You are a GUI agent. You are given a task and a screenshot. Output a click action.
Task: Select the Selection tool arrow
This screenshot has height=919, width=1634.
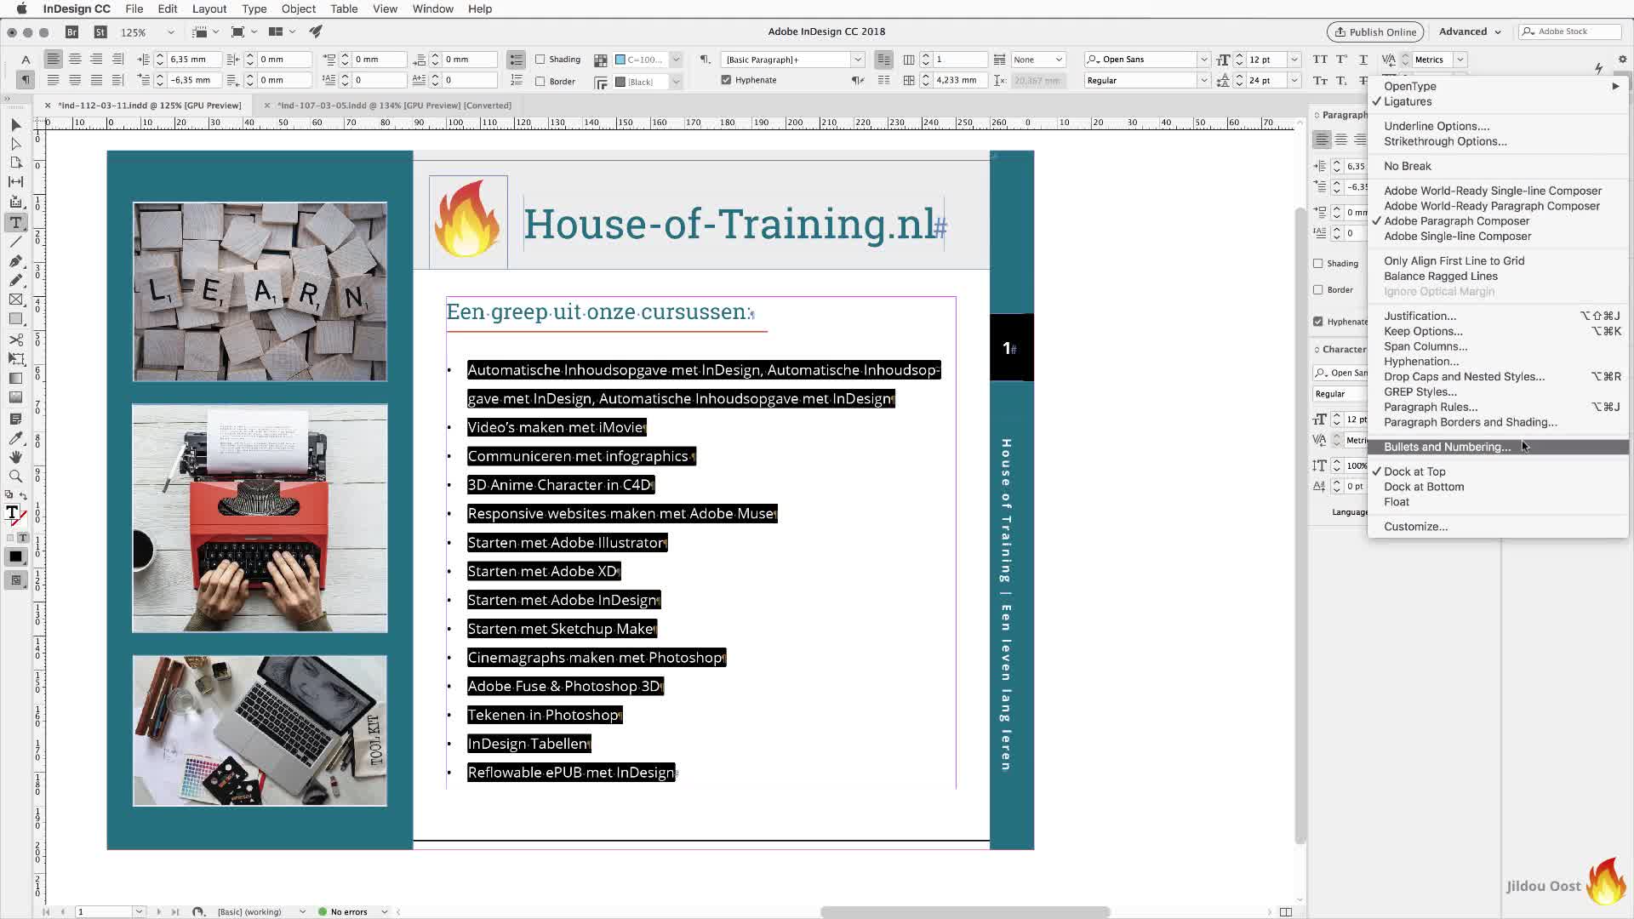[x=15, y=125]
